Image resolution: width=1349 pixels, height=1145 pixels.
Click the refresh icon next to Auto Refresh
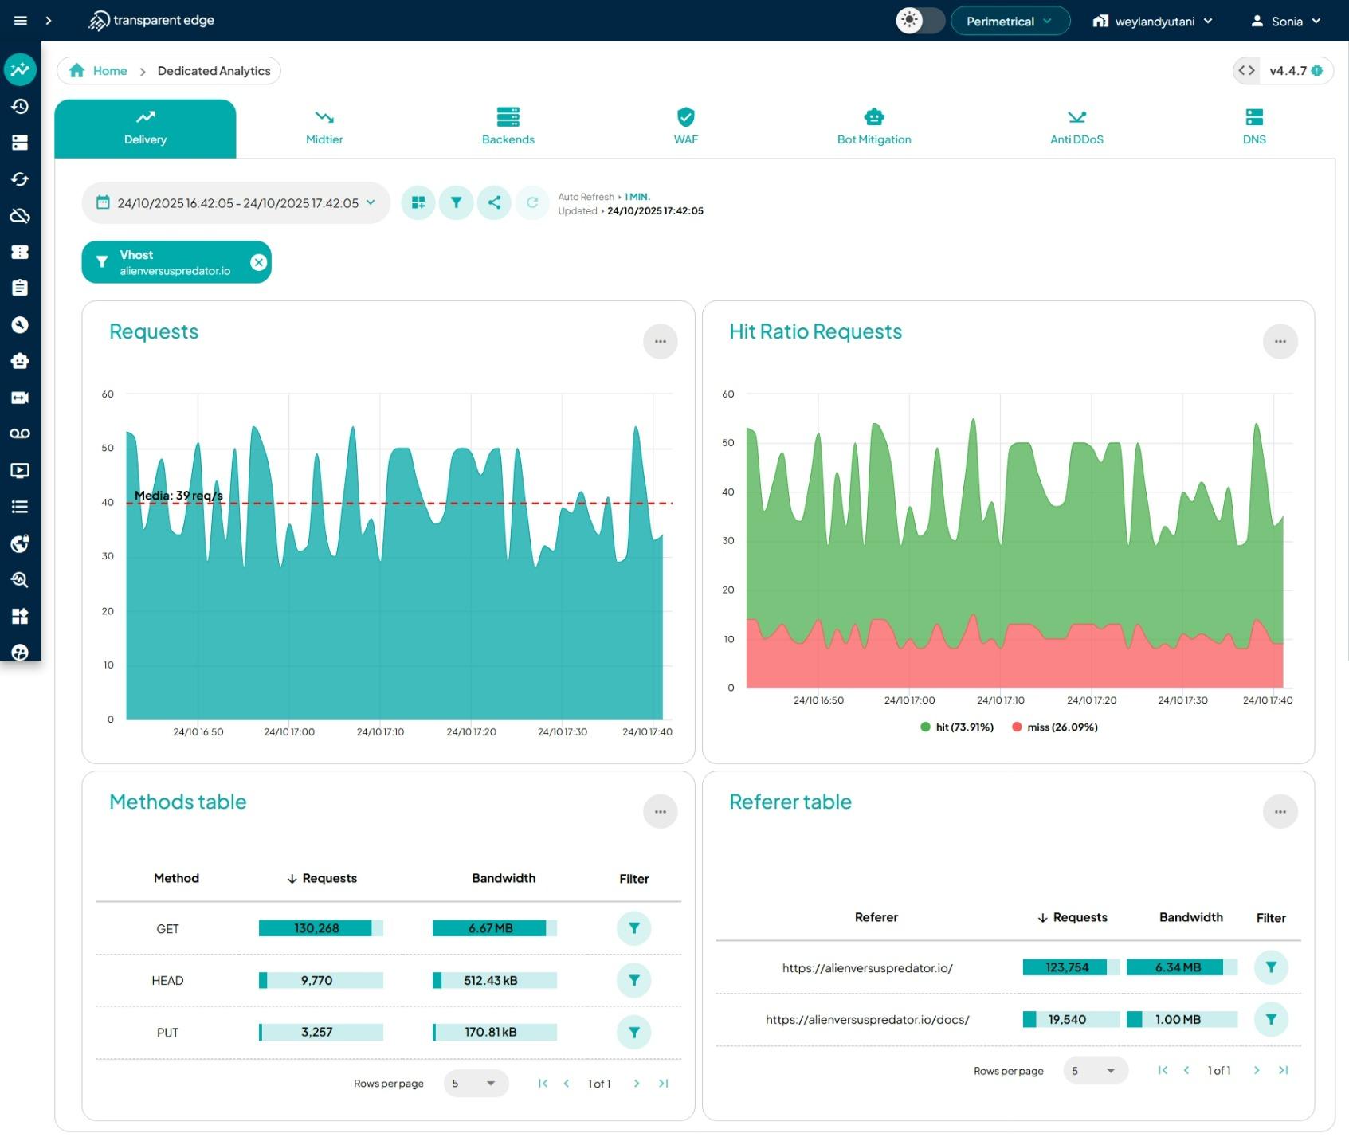tap(532, 202)
